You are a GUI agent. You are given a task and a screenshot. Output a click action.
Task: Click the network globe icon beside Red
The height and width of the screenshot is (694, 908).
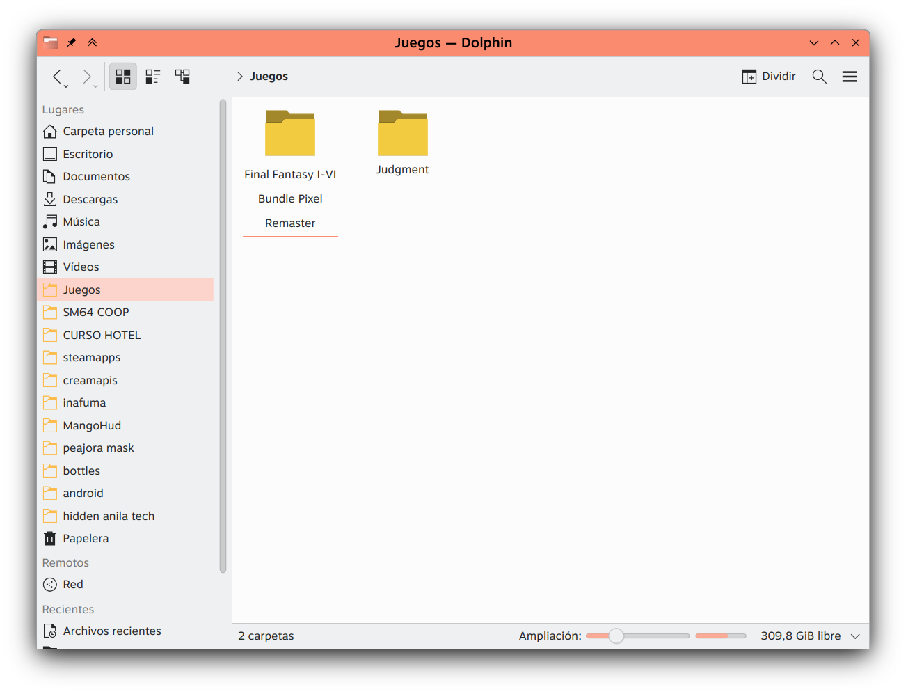click(50, 585)
